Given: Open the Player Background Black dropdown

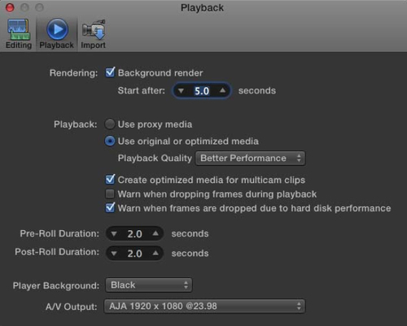Looking at the screenshot, I should (x=149, y=285).
